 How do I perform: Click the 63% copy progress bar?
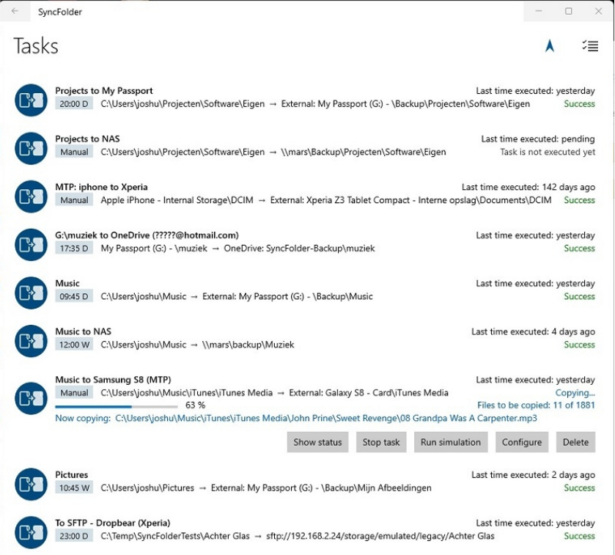click(x=117, y=405)
